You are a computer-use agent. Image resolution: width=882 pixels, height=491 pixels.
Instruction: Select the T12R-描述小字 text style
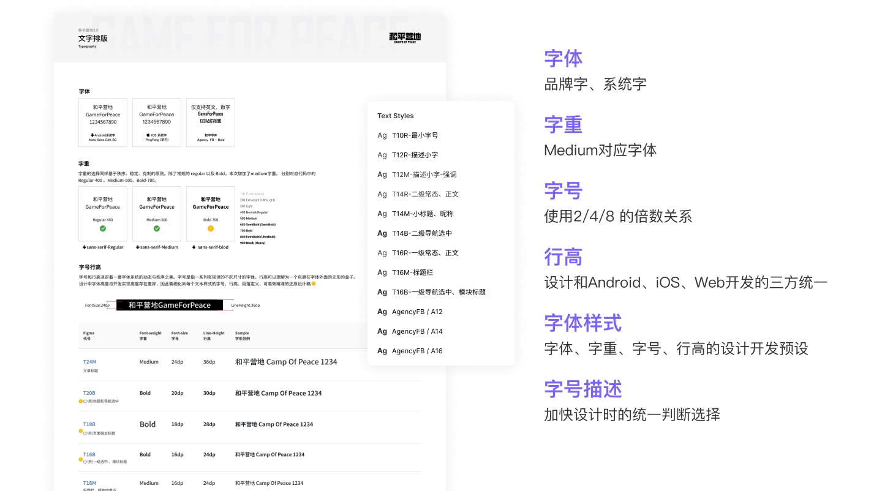click(x=415, y=155)
